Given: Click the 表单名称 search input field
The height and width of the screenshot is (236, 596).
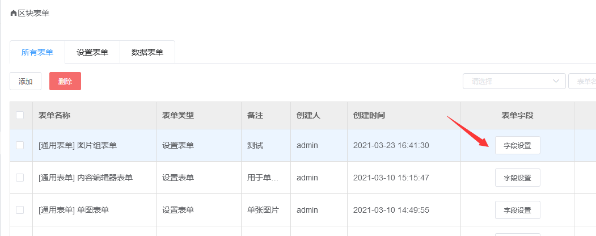Looking at the screenshot, I should (582, 81).
